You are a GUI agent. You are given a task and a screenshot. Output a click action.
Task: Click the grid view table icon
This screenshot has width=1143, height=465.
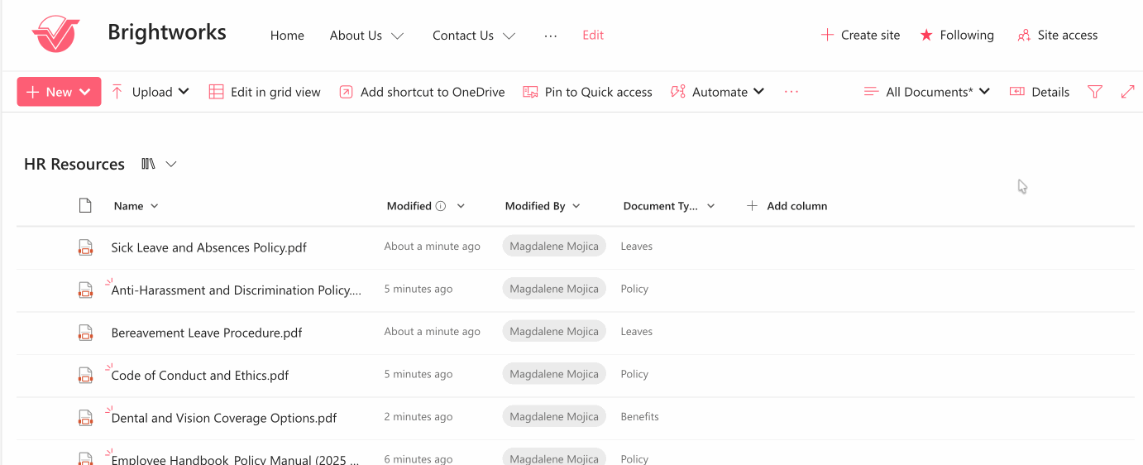click(x=216, y=92)
